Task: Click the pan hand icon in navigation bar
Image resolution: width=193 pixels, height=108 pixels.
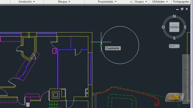Action: coord(186,70)
